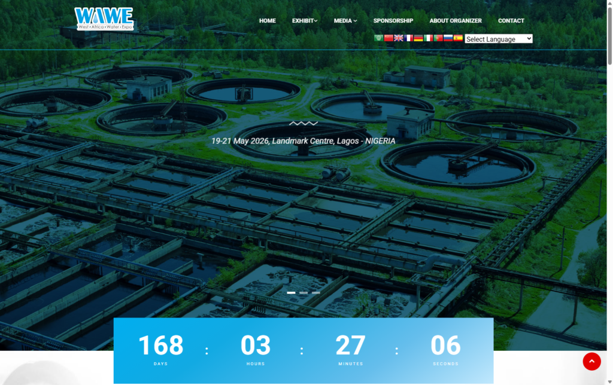Screen dimensions: 613x385
Task: Go to the HOME menu item
Action: click(268, 21)
